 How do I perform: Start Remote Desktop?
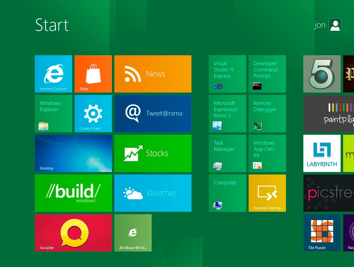pyautogui.click(x=267, y=193)
